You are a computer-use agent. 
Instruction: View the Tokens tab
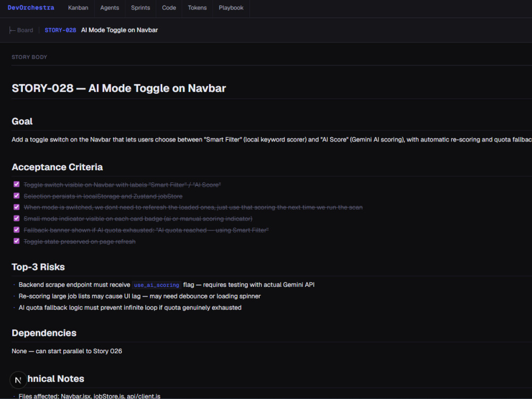click(x=197, y=8)
